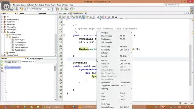Select MyThread.java in project tree
This screenshot has width=194, height=109.
click(x=20, y=45)
